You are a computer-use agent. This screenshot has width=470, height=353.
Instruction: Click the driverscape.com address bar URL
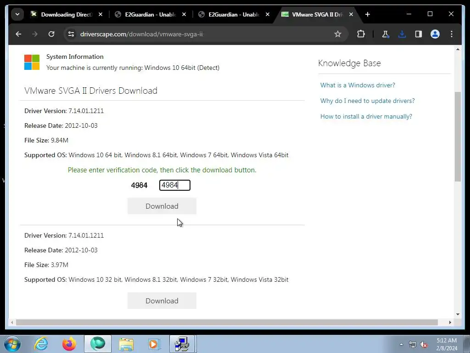click(141, 34)
